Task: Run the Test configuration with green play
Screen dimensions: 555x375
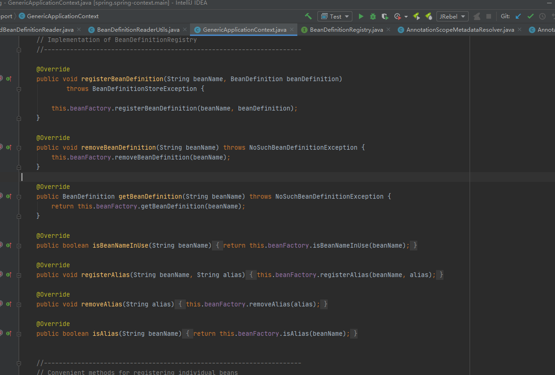Action: tap(361, 16)
